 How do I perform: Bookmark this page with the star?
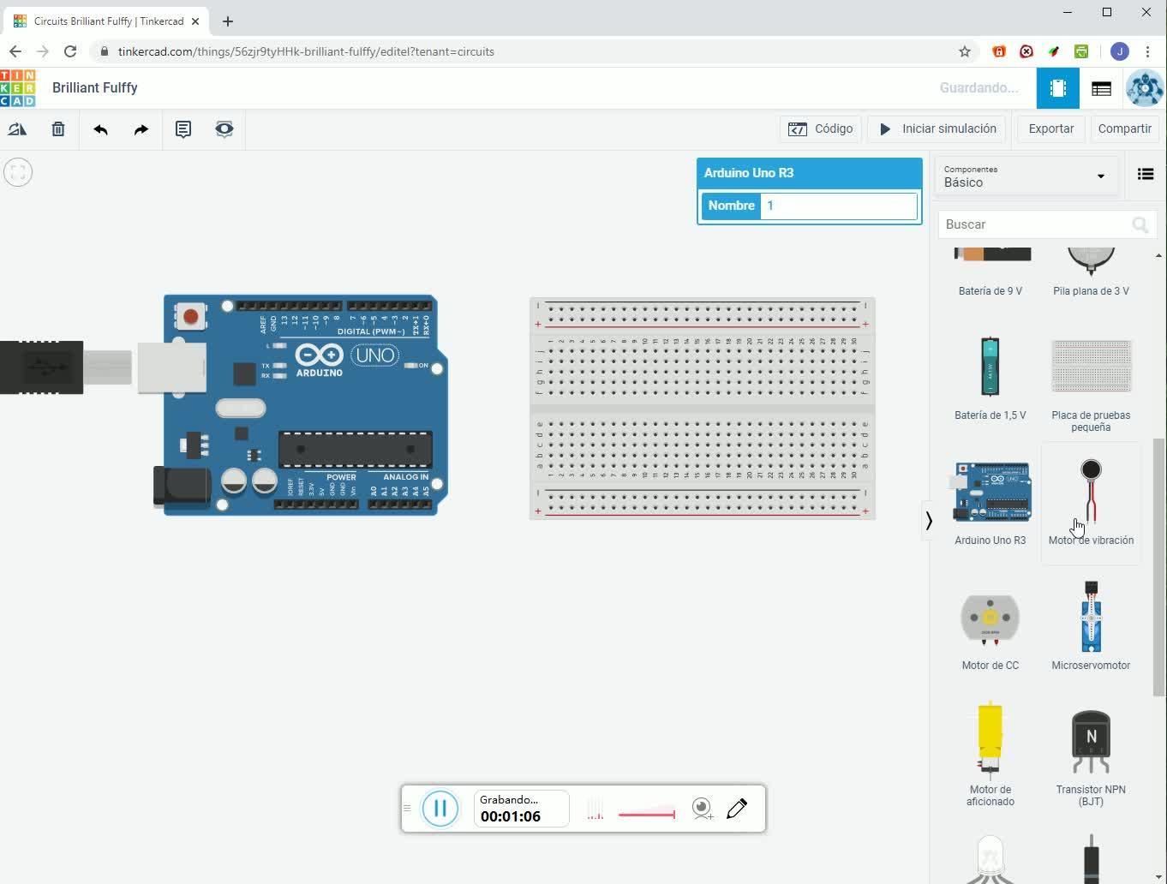coord(965,51)
